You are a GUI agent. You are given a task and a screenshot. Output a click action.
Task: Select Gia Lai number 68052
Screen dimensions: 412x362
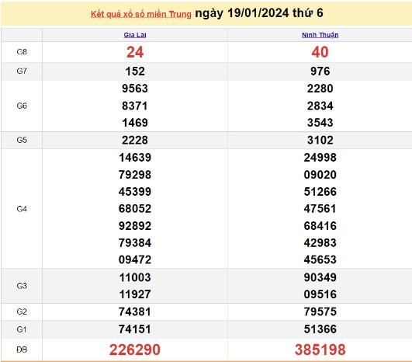[135, 209]
